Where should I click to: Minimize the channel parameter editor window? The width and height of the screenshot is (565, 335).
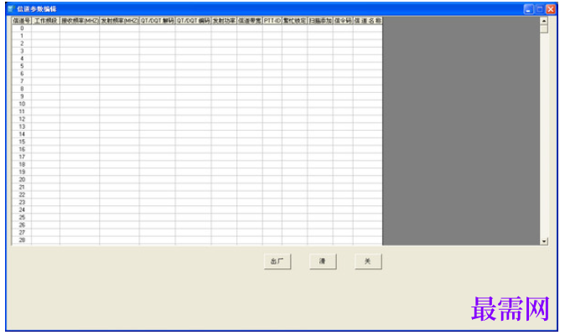528,9
